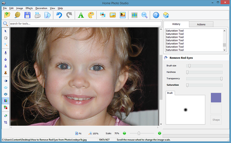Select the Brush tab in preview panel
This screenshot has width=231, height=143.
pos(170,93)
